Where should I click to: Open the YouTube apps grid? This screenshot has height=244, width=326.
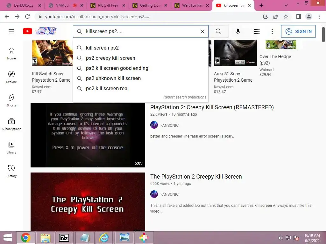click(x=257, y=31)
